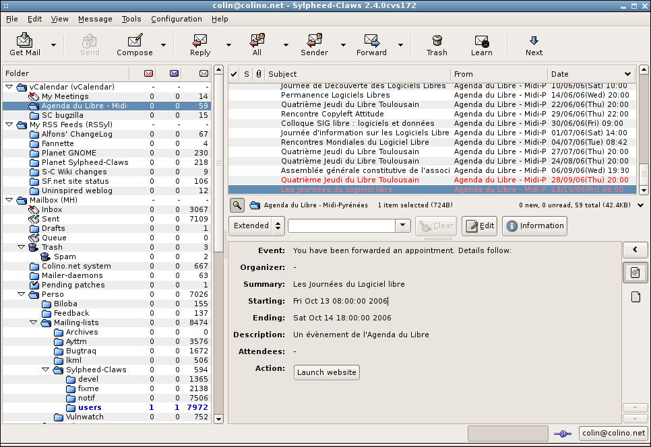Toggle quick search magnifier icon
The width and height of the screenshot is (651, 447).
point(237,205)
